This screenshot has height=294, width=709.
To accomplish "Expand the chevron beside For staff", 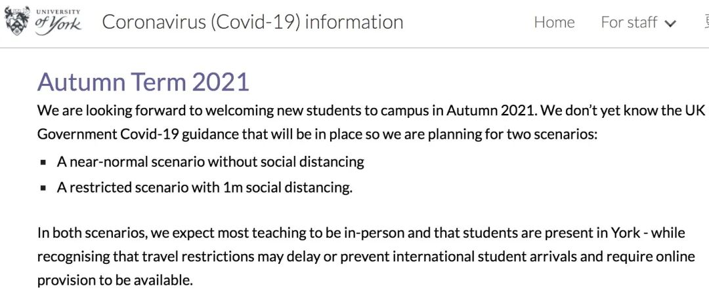I will pos(670,24).
